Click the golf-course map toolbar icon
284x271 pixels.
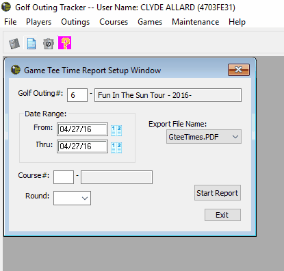tap(14, 43)
